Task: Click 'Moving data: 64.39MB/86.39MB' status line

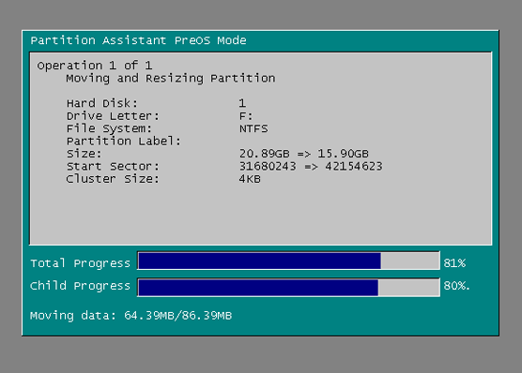Action: (x=130, y=315)
